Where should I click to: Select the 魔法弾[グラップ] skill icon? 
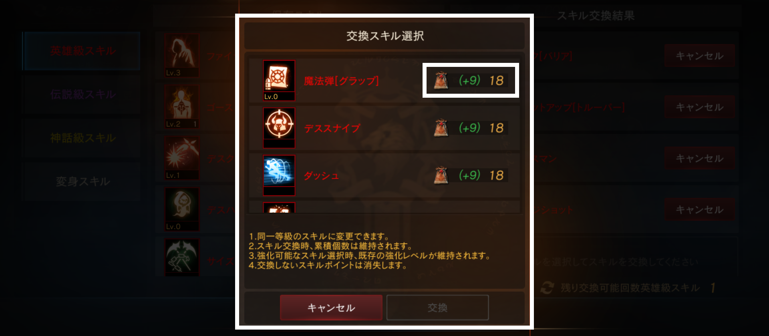pos(279,80)
